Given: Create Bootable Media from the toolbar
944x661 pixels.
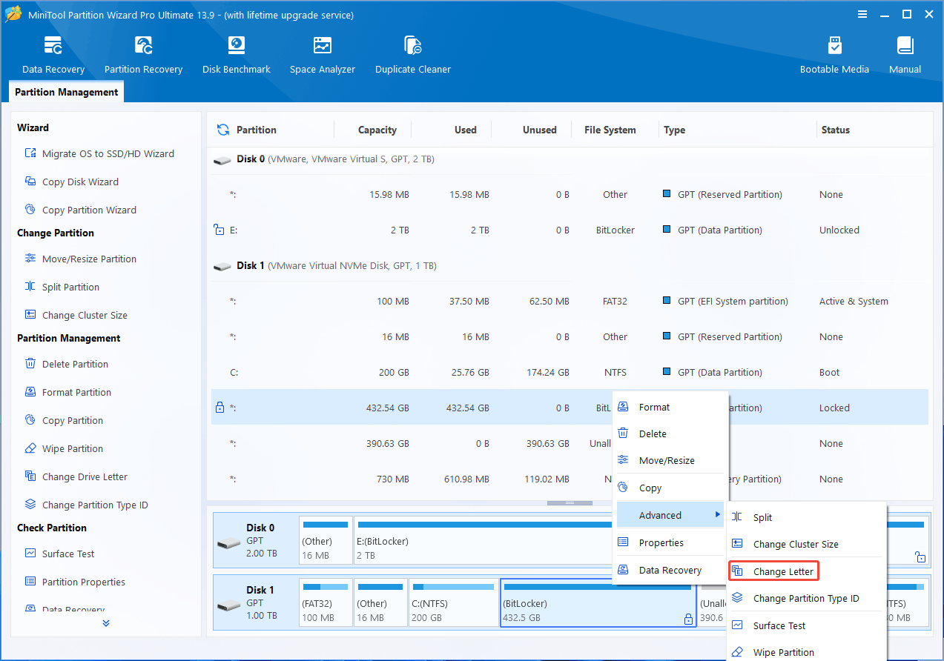Looking at the screenshot, I should (834, 55).
